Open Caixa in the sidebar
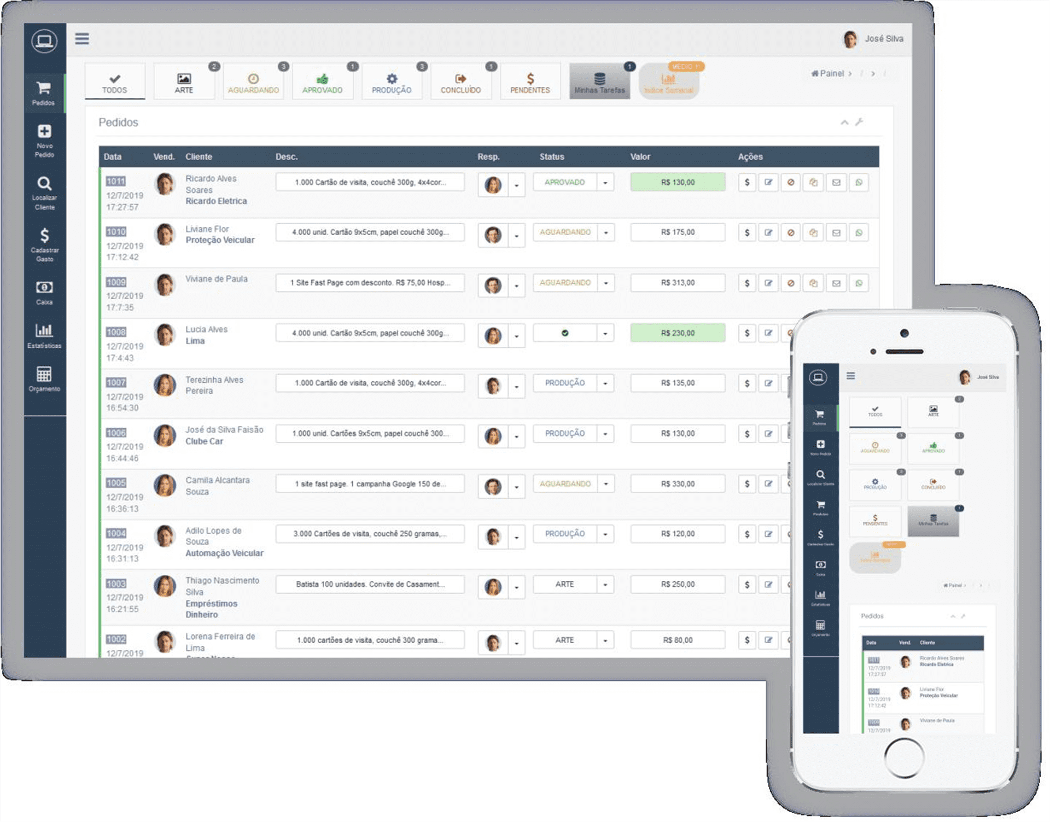1050x822 pixels. 44,293
